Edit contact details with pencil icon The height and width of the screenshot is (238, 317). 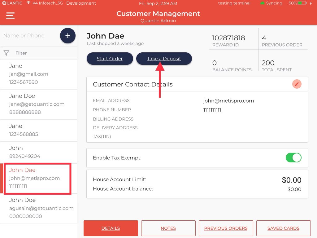297,84
